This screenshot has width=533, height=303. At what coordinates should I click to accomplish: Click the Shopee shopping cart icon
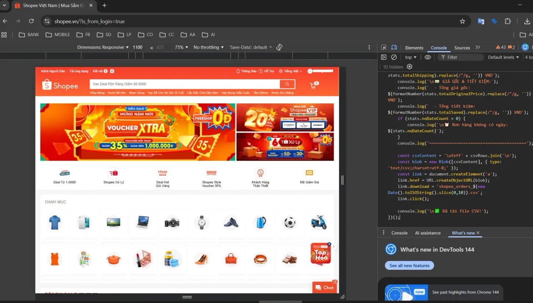313,84
